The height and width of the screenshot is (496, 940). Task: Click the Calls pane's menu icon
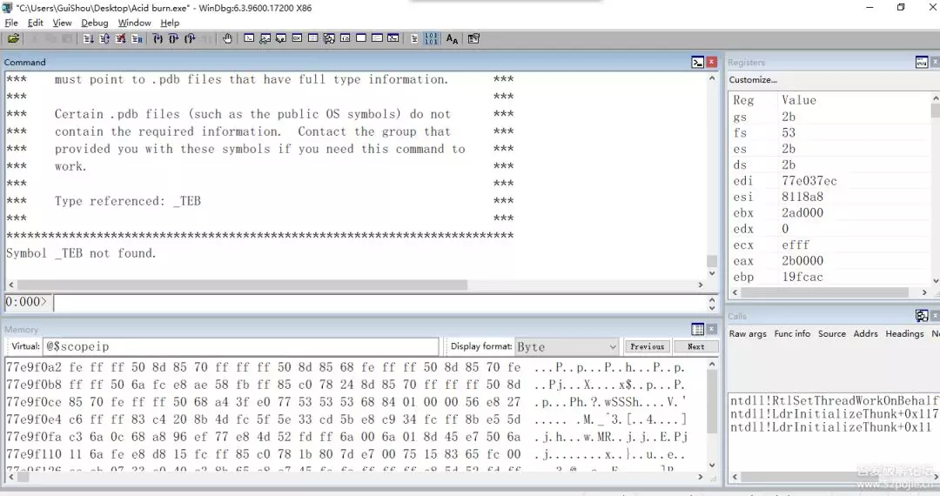[x=922, y=316]
